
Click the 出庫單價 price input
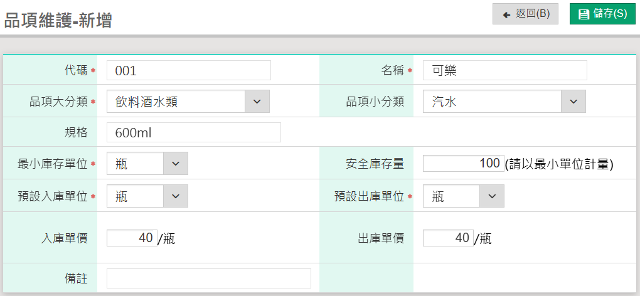coord(448,238)
